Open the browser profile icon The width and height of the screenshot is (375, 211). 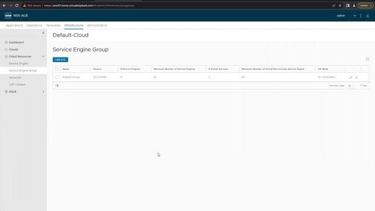click(354, 5)
